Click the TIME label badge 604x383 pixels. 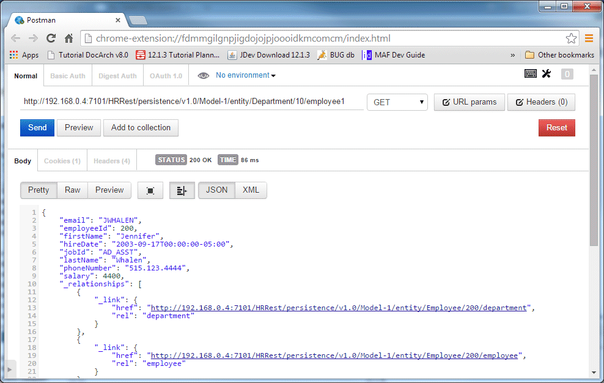point(227,160)
